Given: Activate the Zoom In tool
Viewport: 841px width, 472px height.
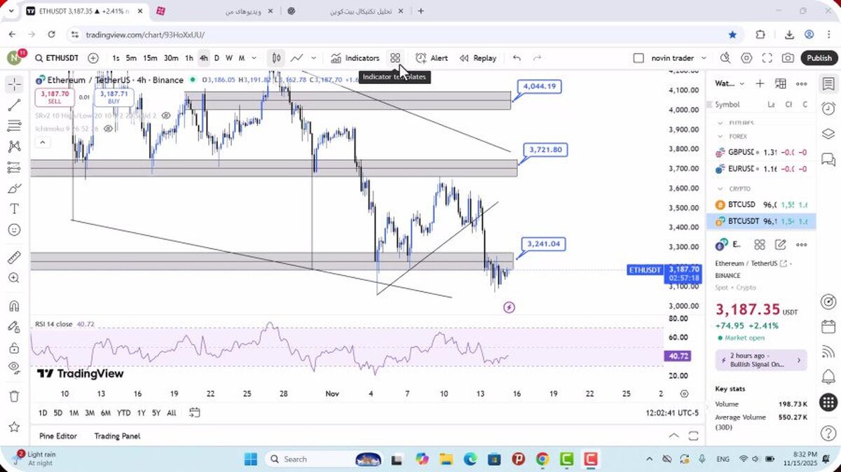Looking at the screenshot, I should (14, 278).
